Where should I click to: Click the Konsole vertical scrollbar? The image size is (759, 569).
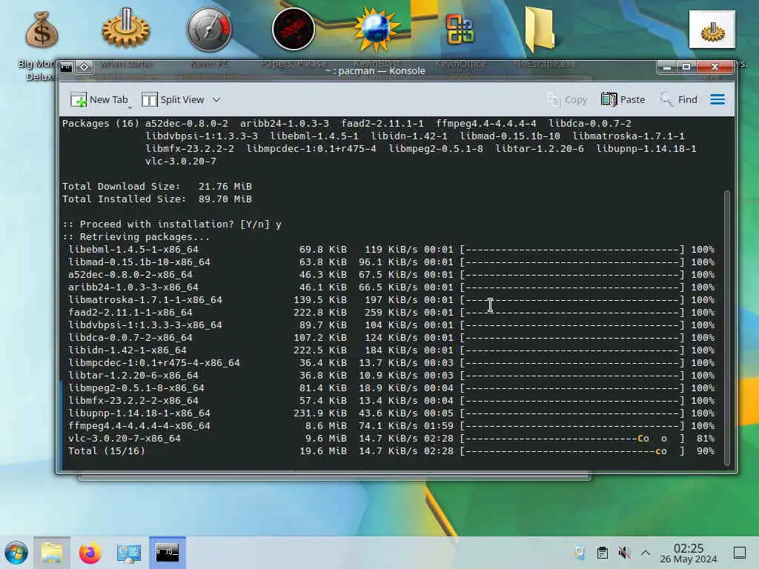(x=726, y=328)
